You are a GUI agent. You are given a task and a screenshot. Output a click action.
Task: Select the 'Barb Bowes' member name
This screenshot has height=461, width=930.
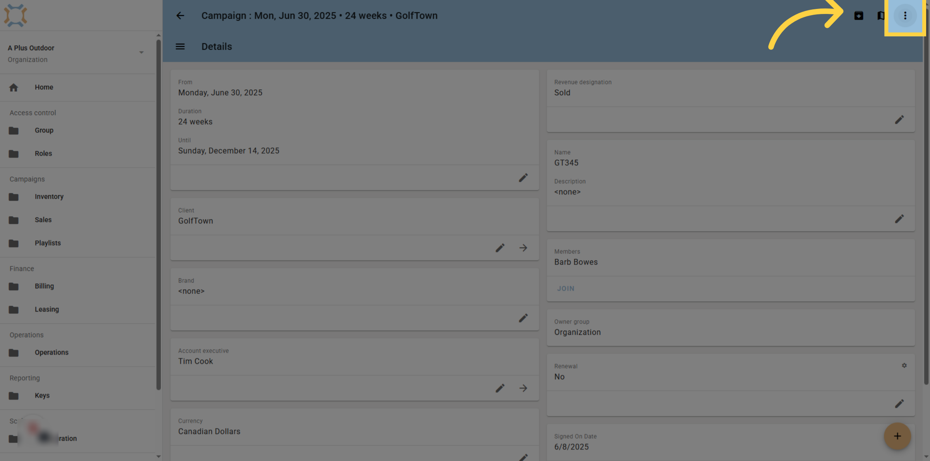pos(576,262)
